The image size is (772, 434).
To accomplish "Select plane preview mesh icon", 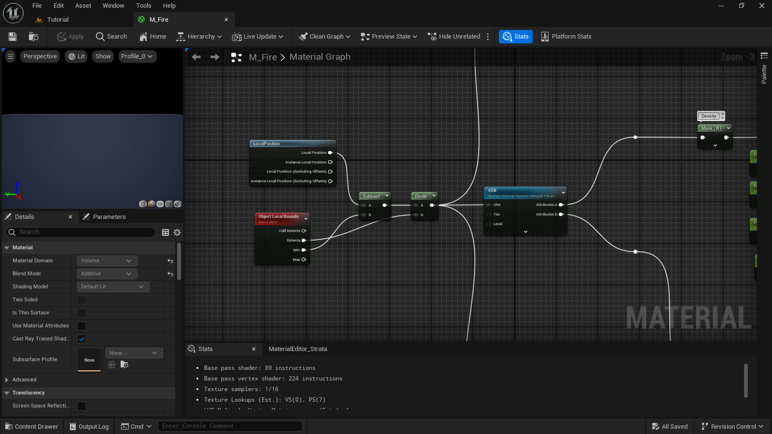I will click(x=160, y=204).
